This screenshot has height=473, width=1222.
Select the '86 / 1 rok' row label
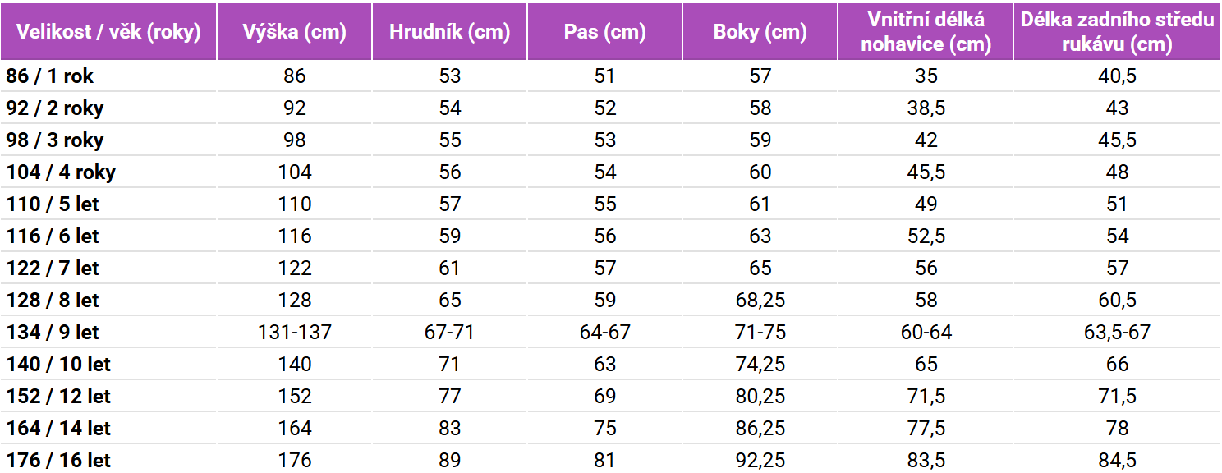click(50, 76)
